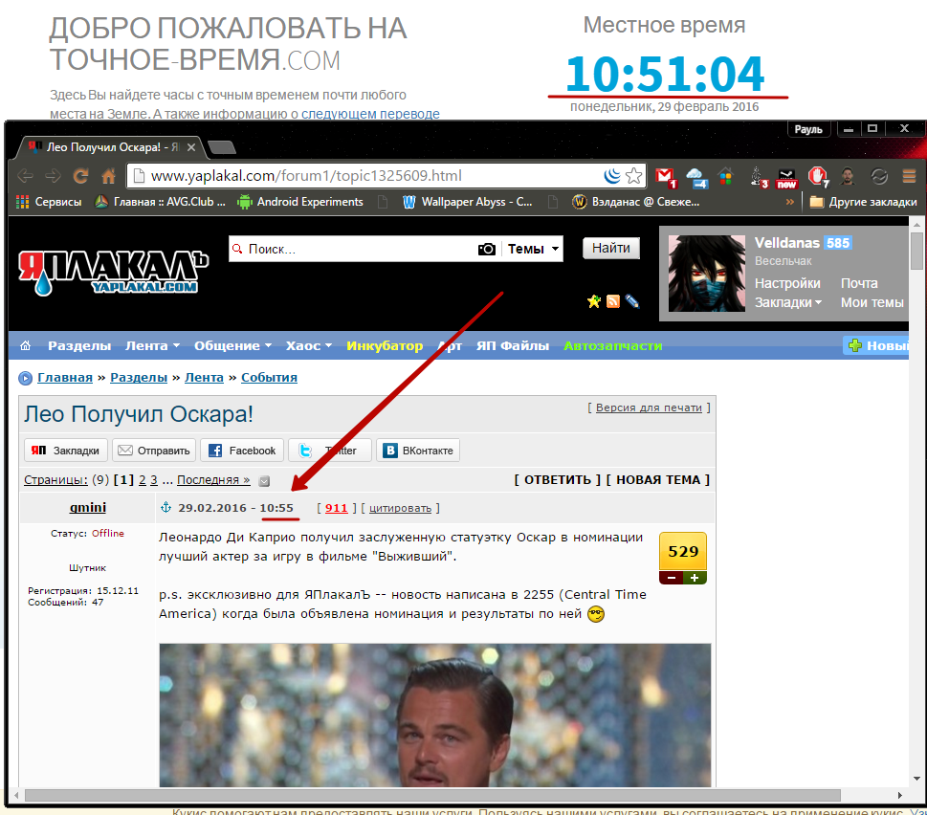Screen dimensions: 927x815
Task: Open the moon extension in the address bar
Action: 612,175
